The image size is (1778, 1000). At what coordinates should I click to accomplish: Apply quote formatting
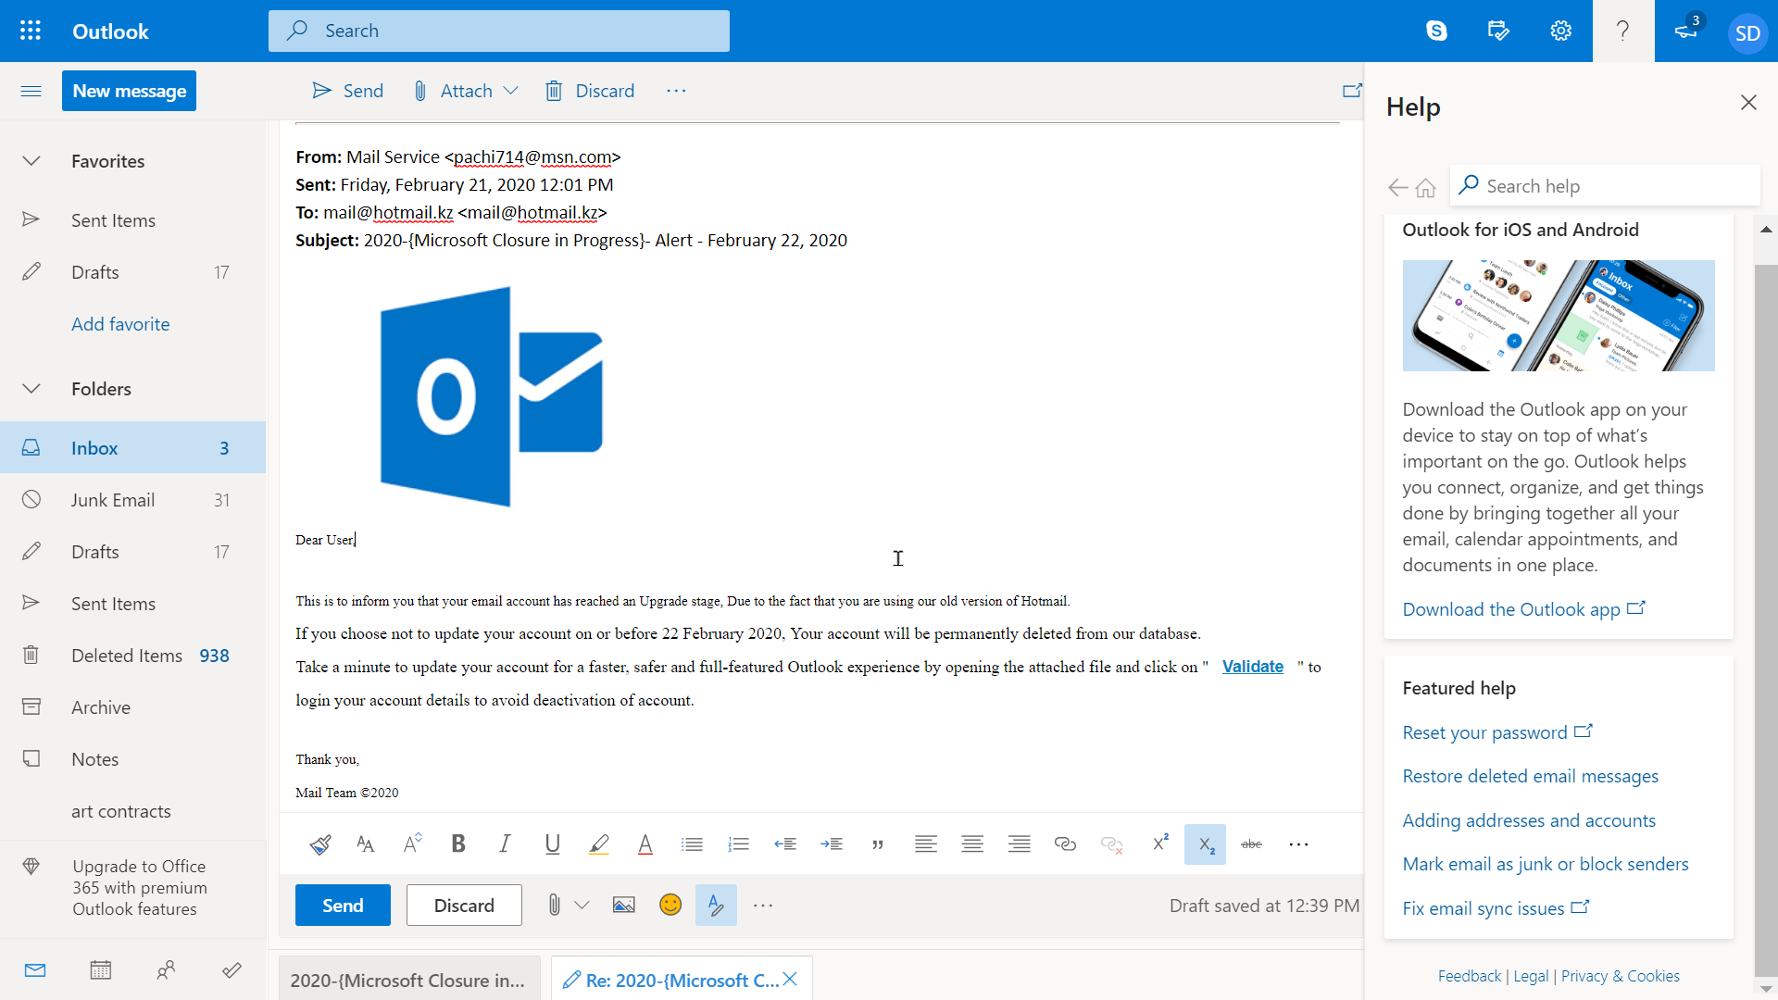click(878, 844)
